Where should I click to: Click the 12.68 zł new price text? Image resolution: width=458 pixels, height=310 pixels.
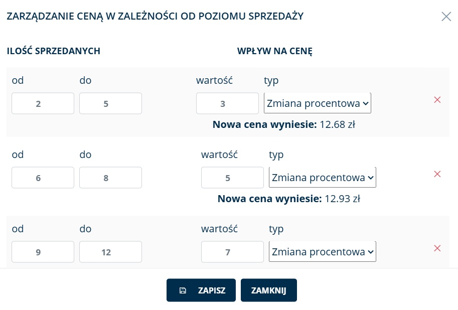[338, 125]
